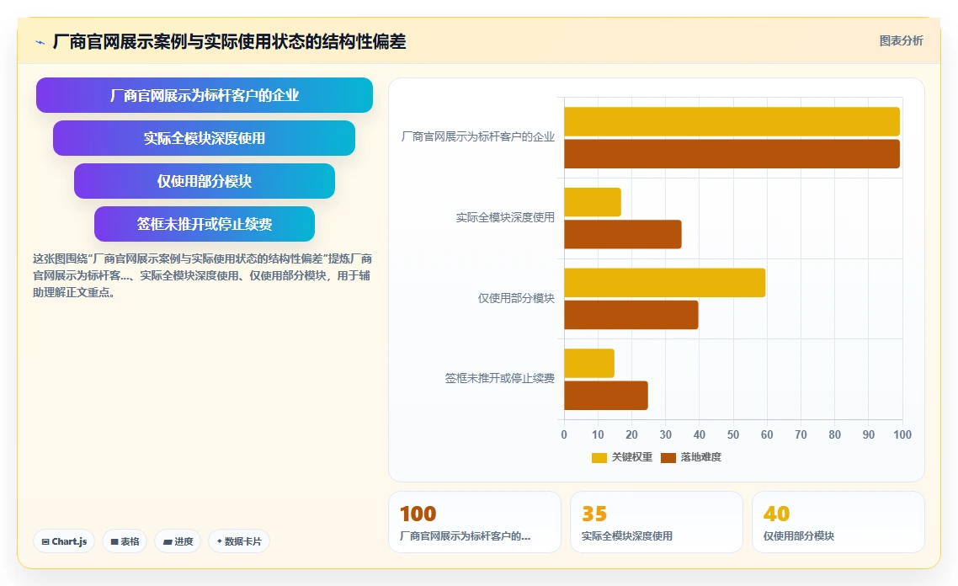
Task: Select the 厂商官网展示为标杆客户的企业 funnel stage
Action: [204, 95]
